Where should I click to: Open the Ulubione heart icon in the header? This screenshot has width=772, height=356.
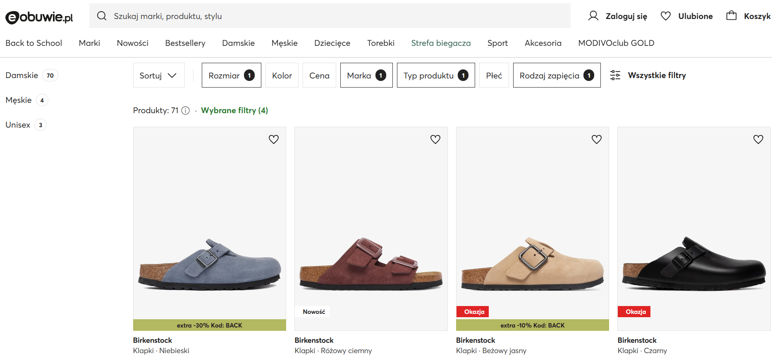[x=666, y=16]
